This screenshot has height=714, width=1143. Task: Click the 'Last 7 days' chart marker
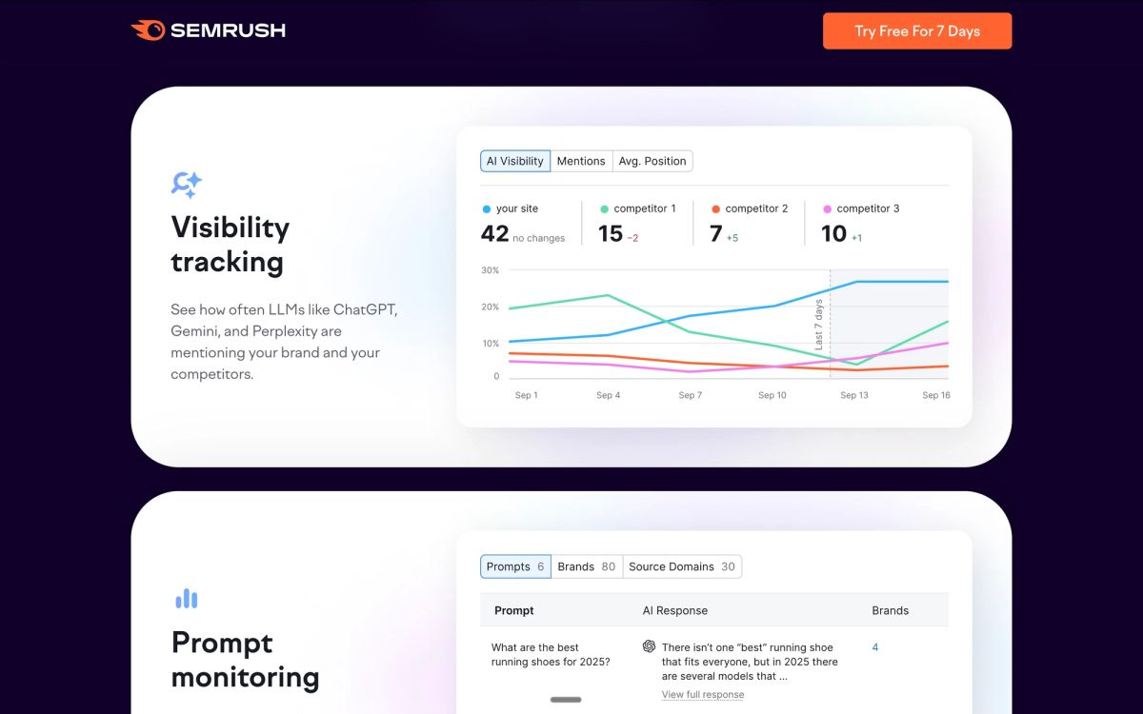tap(818, 325)
